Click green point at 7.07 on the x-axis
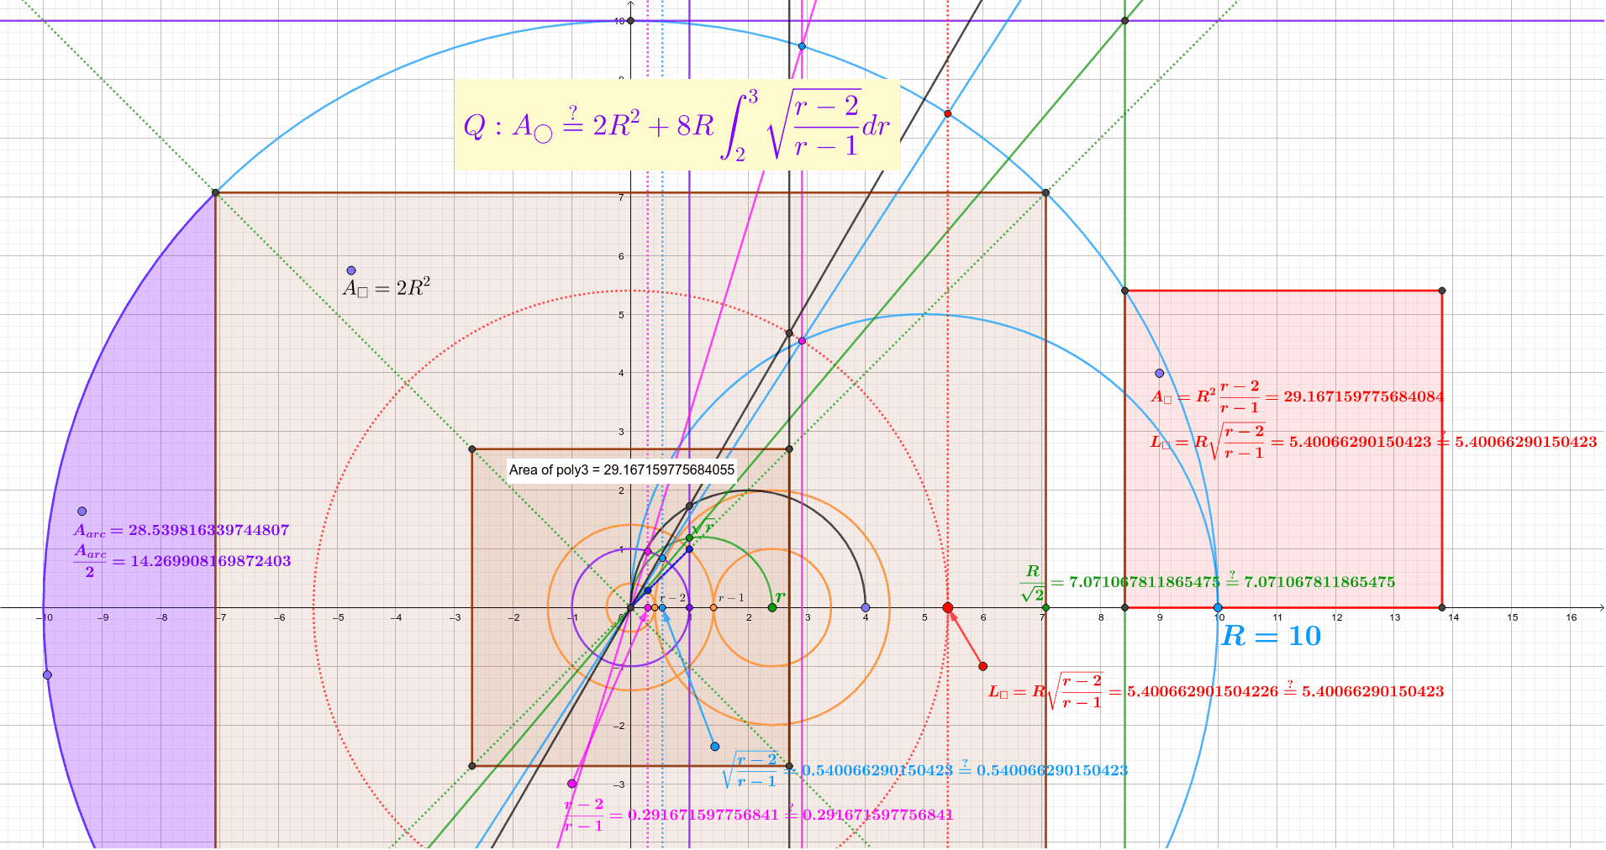 click(1045, 607)
